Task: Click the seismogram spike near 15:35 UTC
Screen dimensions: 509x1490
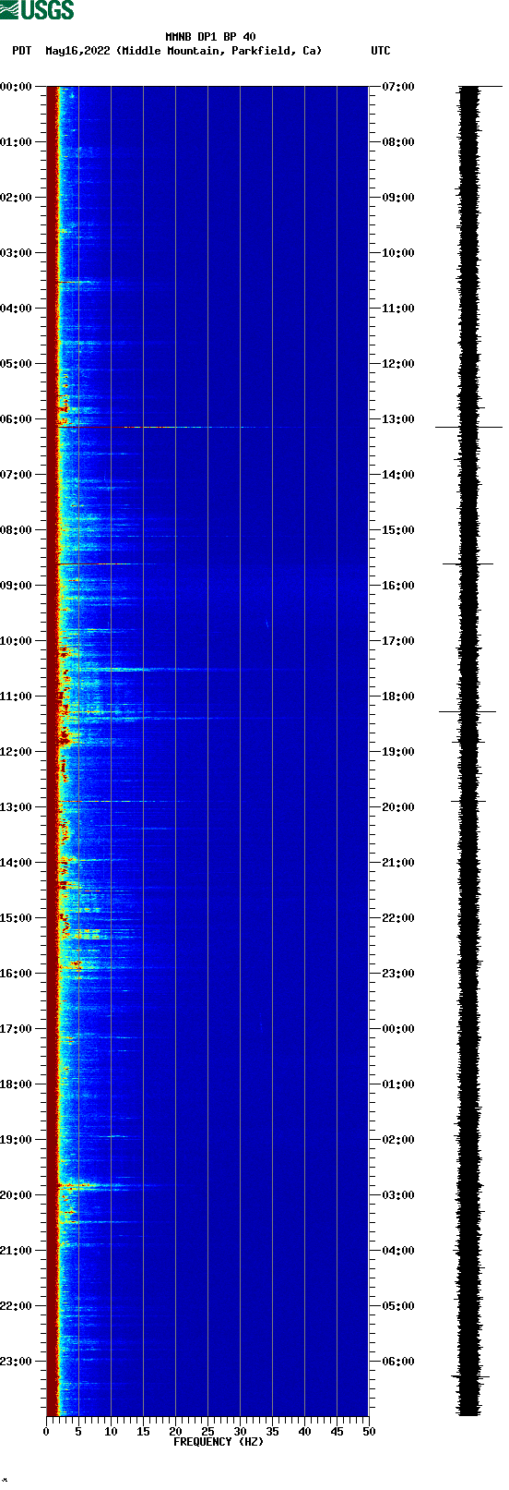Action: pyautogui.click(x=468, y=563)
